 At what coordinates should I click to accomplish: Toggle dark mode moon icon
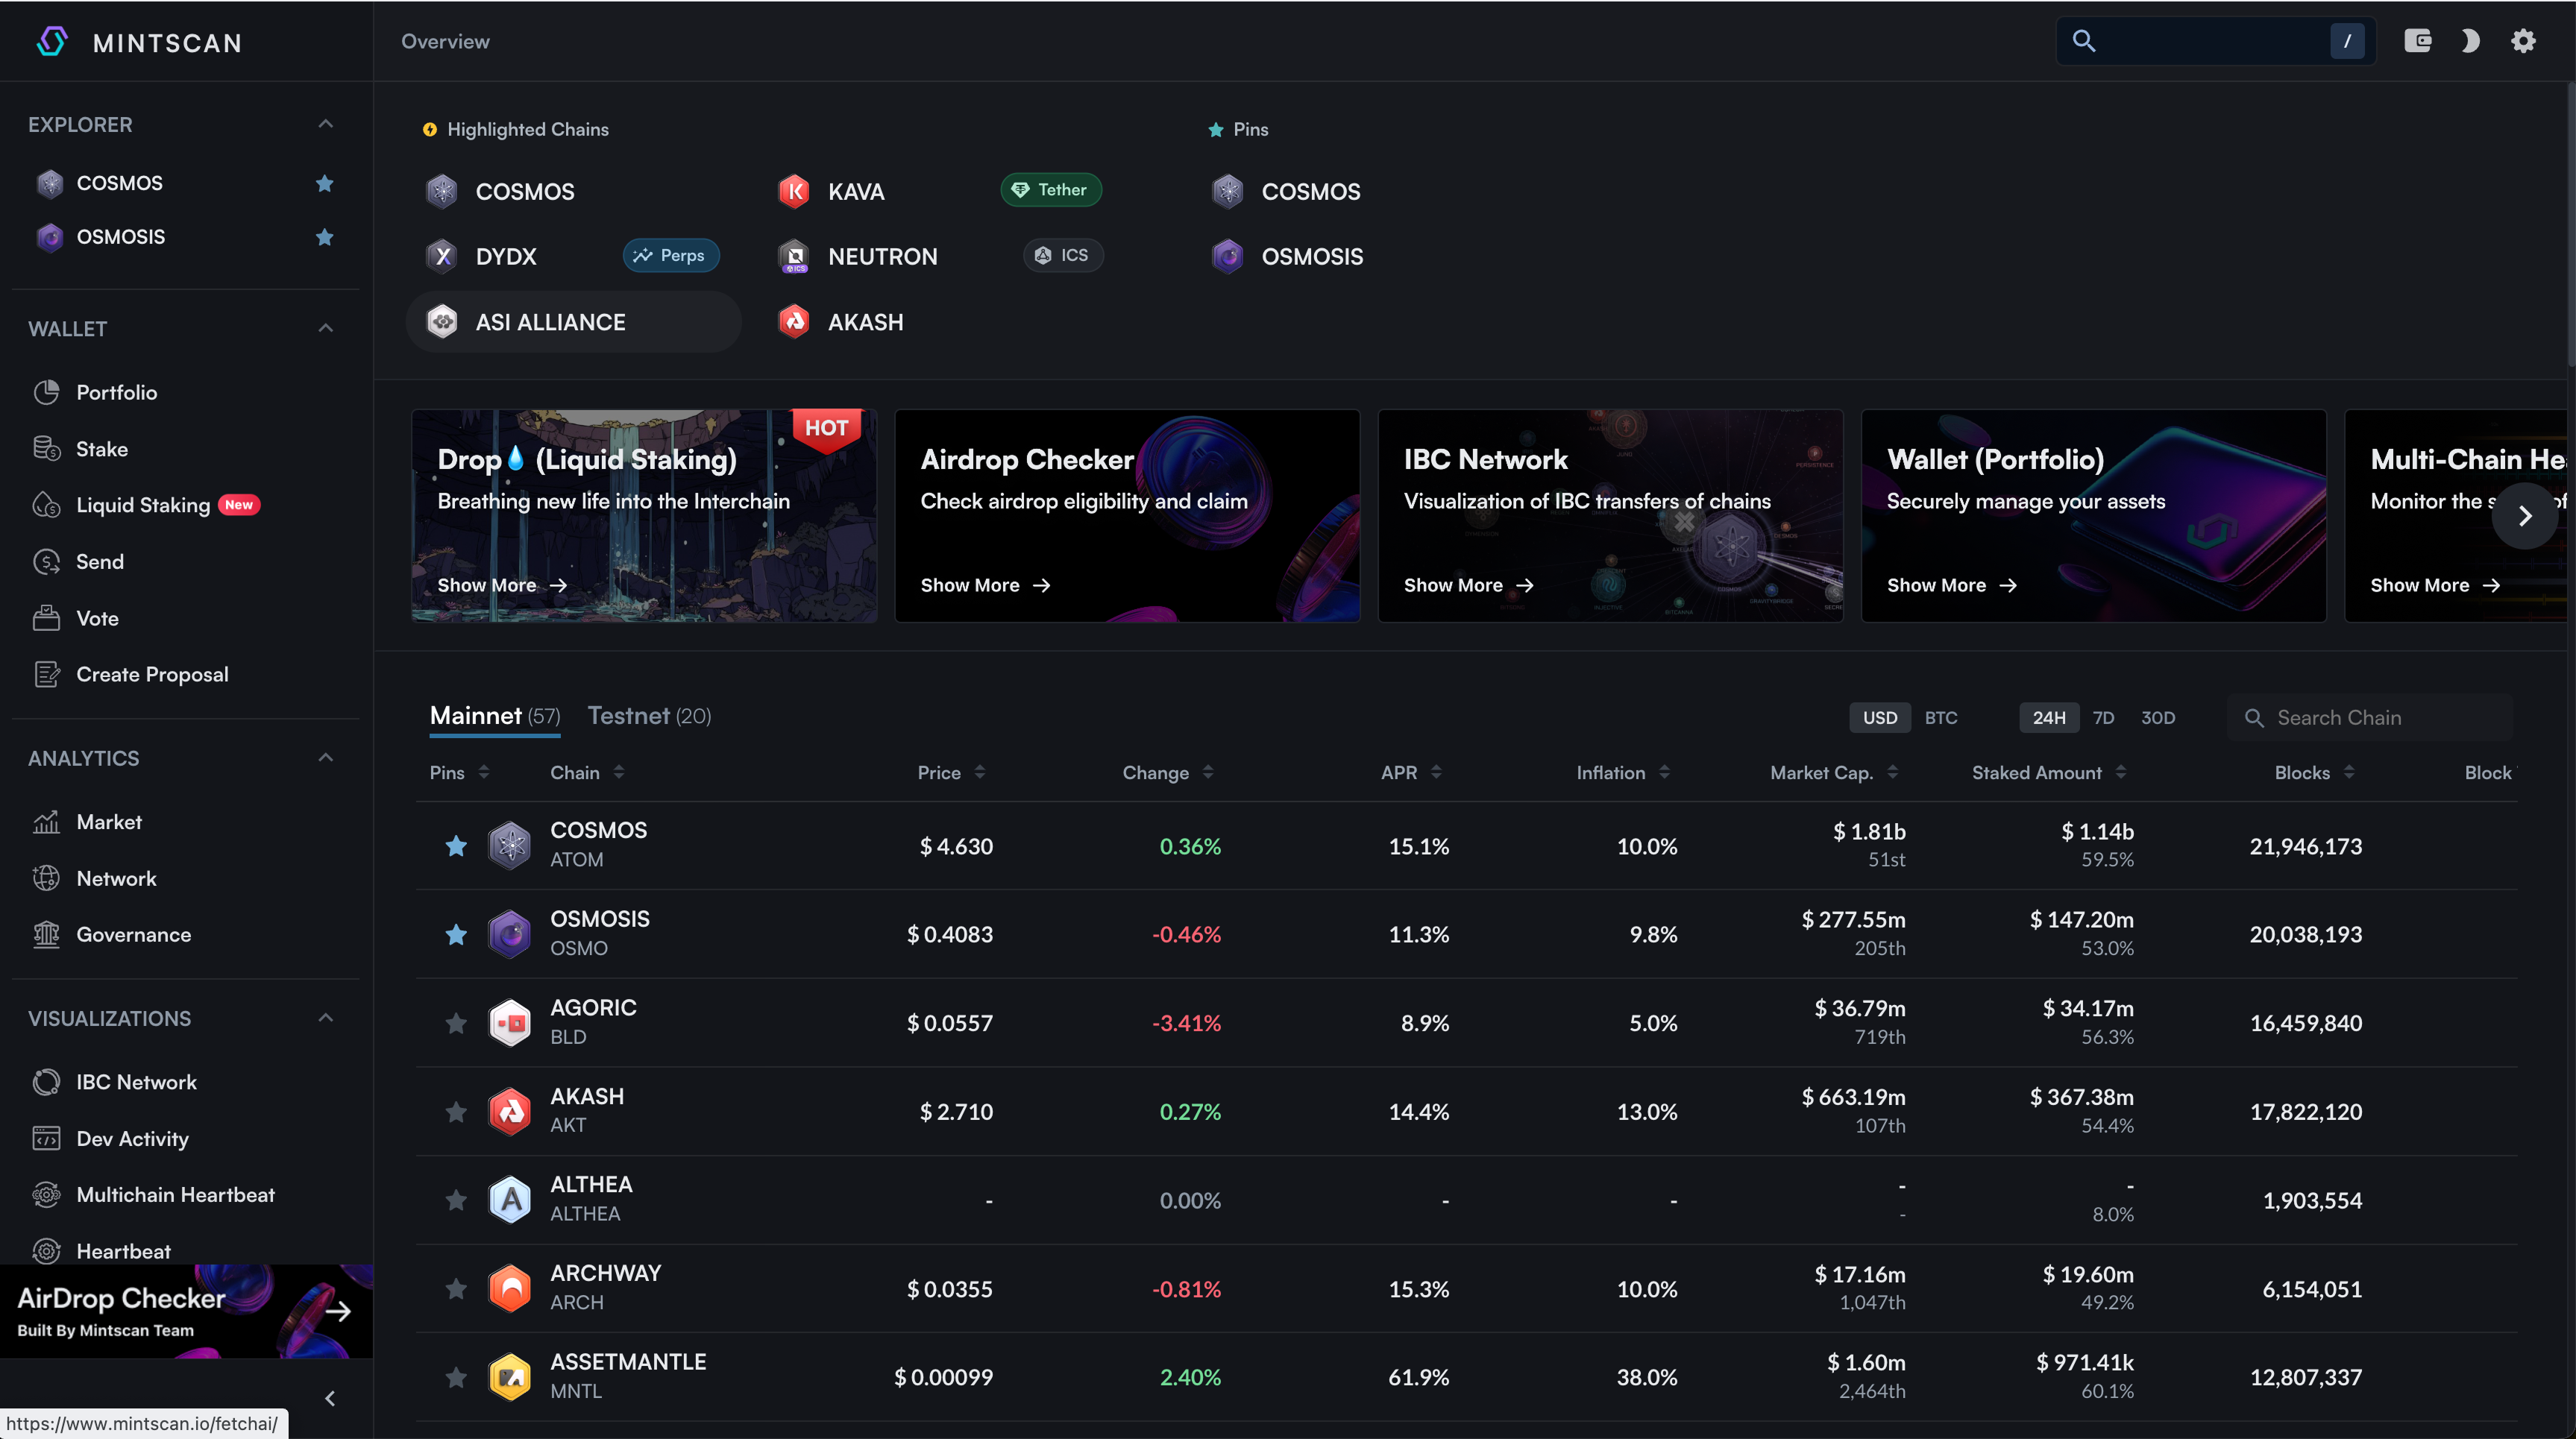tap(2470, 41)
